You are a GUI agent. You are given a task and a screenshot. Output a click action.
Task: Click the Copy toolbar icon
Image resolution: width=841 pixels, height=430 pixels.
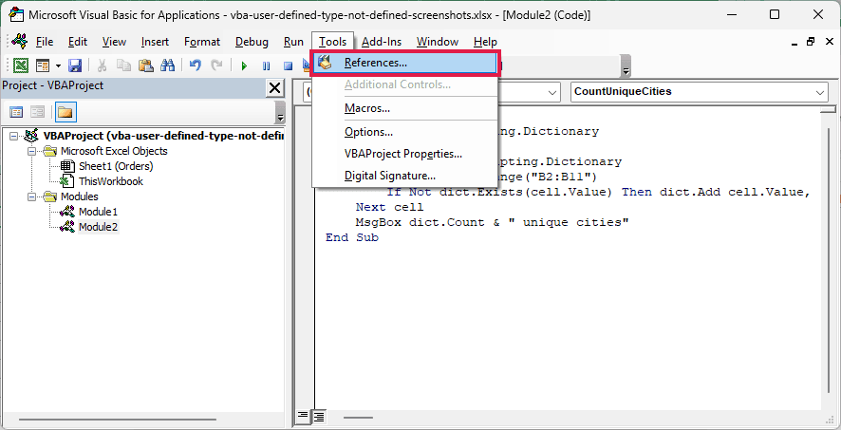(x=124, y=65)
